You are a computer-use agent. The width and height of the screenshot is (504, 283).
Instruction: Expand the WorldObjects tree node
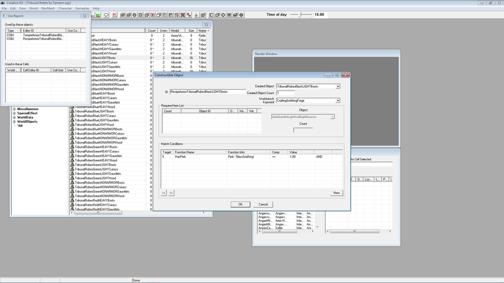(x=14, y=122)
